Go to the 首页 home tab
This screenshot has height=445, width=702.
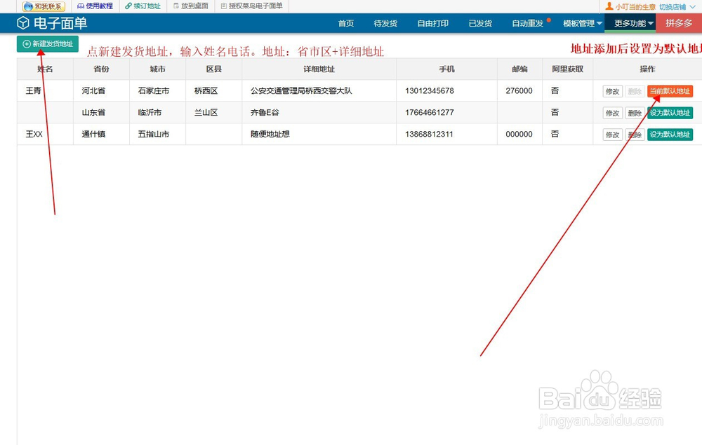pos(345,23)
